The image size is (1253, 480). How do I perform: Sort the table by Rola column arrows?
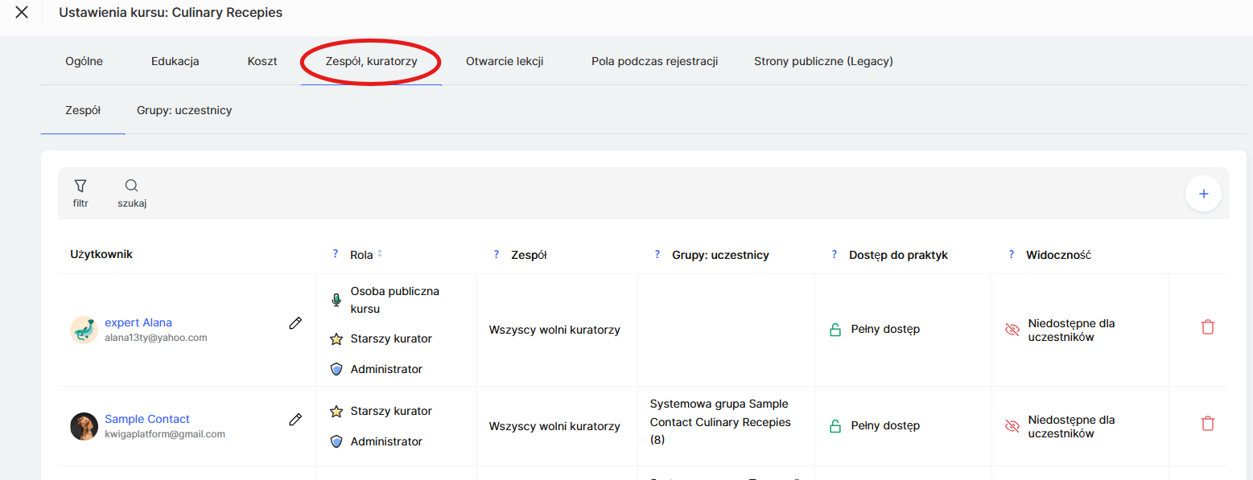(380, 254)
